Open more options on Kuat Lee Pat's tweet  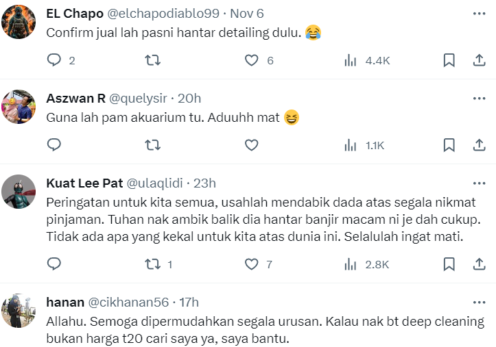[x=480, y=183]
